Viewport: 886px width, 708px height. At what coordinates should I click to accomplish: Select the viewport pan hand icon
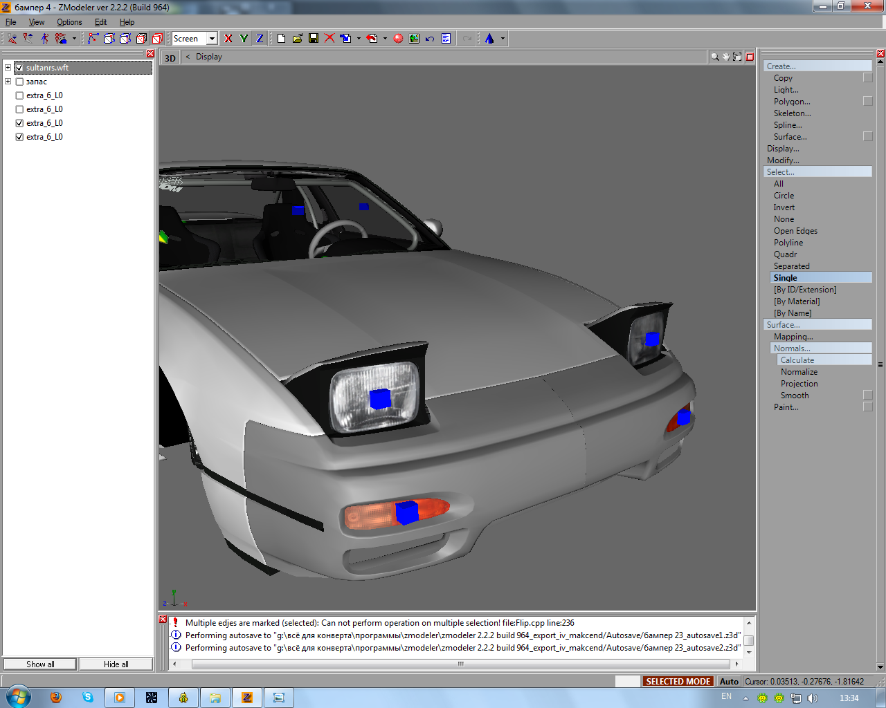pyautogui.click(x=725, y=57)
